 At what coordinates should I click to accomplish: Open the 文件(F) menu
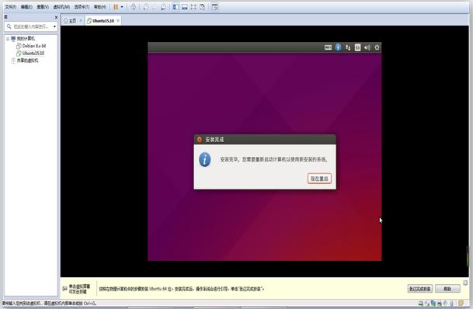click(x=11, y=7)
